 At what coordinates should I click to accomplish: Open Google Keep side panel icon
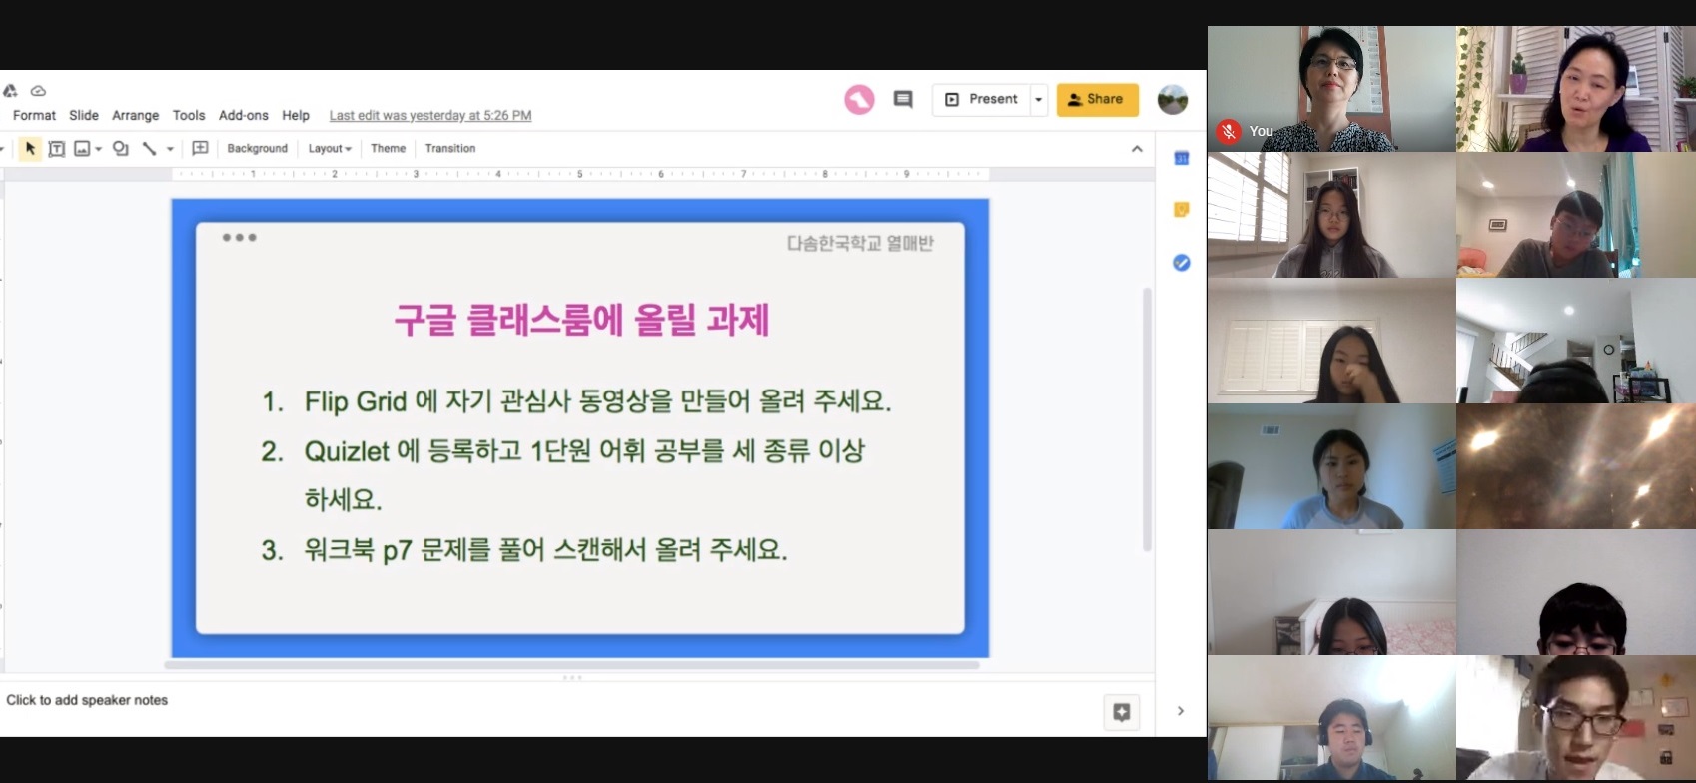tap(1181, 210)
